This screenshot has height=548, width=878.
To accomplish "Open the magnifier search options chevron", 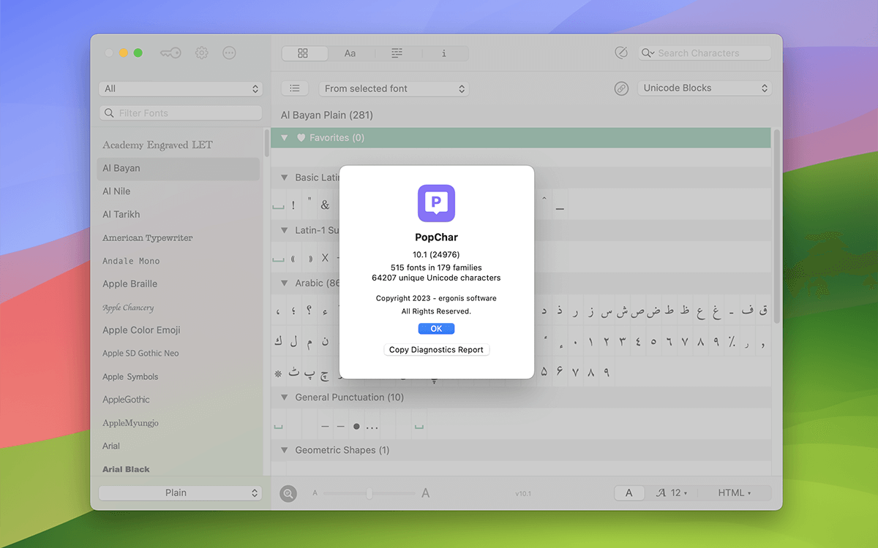I will coord(648,53).
